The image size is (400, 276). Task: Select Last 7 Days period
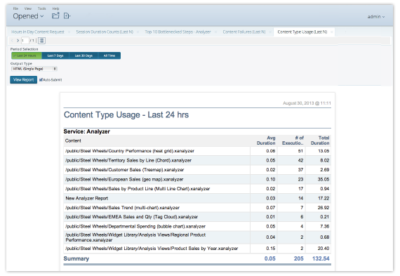[55, 55]
